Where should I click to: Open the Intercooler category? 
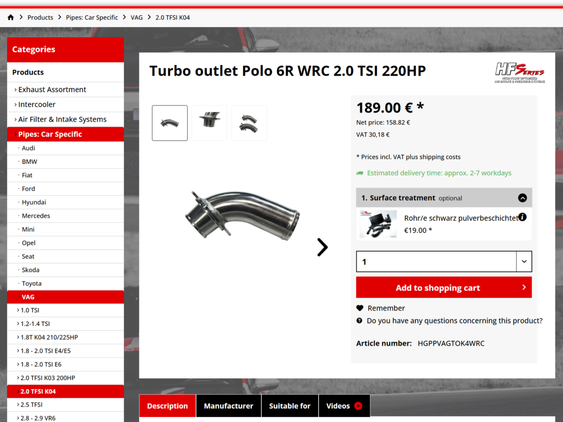66,105
